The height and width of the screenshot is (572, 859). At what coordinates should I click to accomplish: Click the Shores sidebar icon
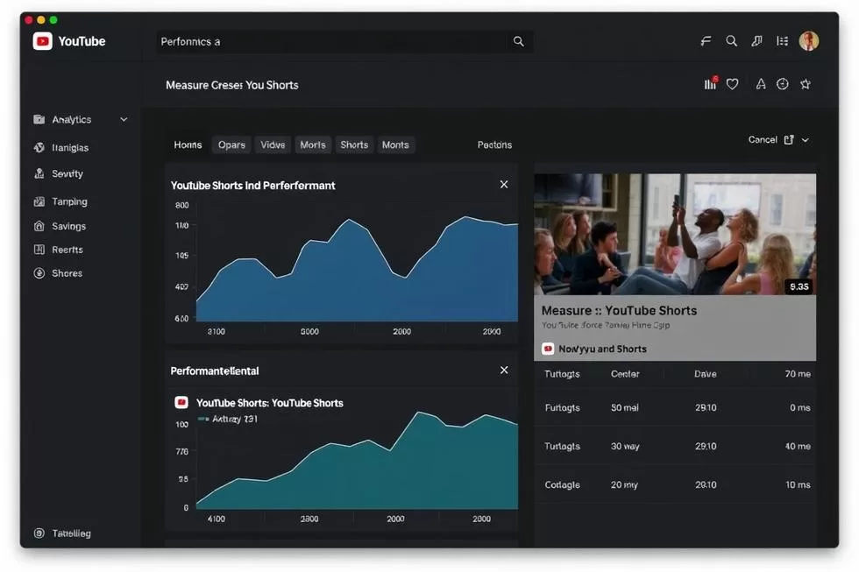[x=39, y=273]
